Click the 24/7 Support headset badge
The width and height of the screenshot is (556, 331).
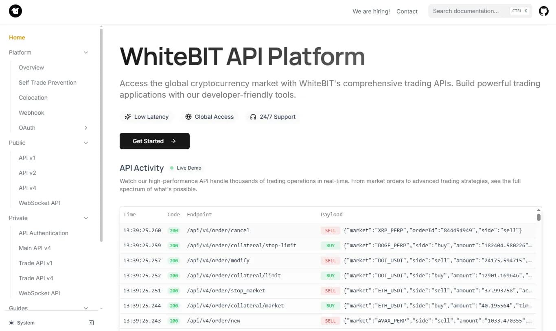click(273, 117)
